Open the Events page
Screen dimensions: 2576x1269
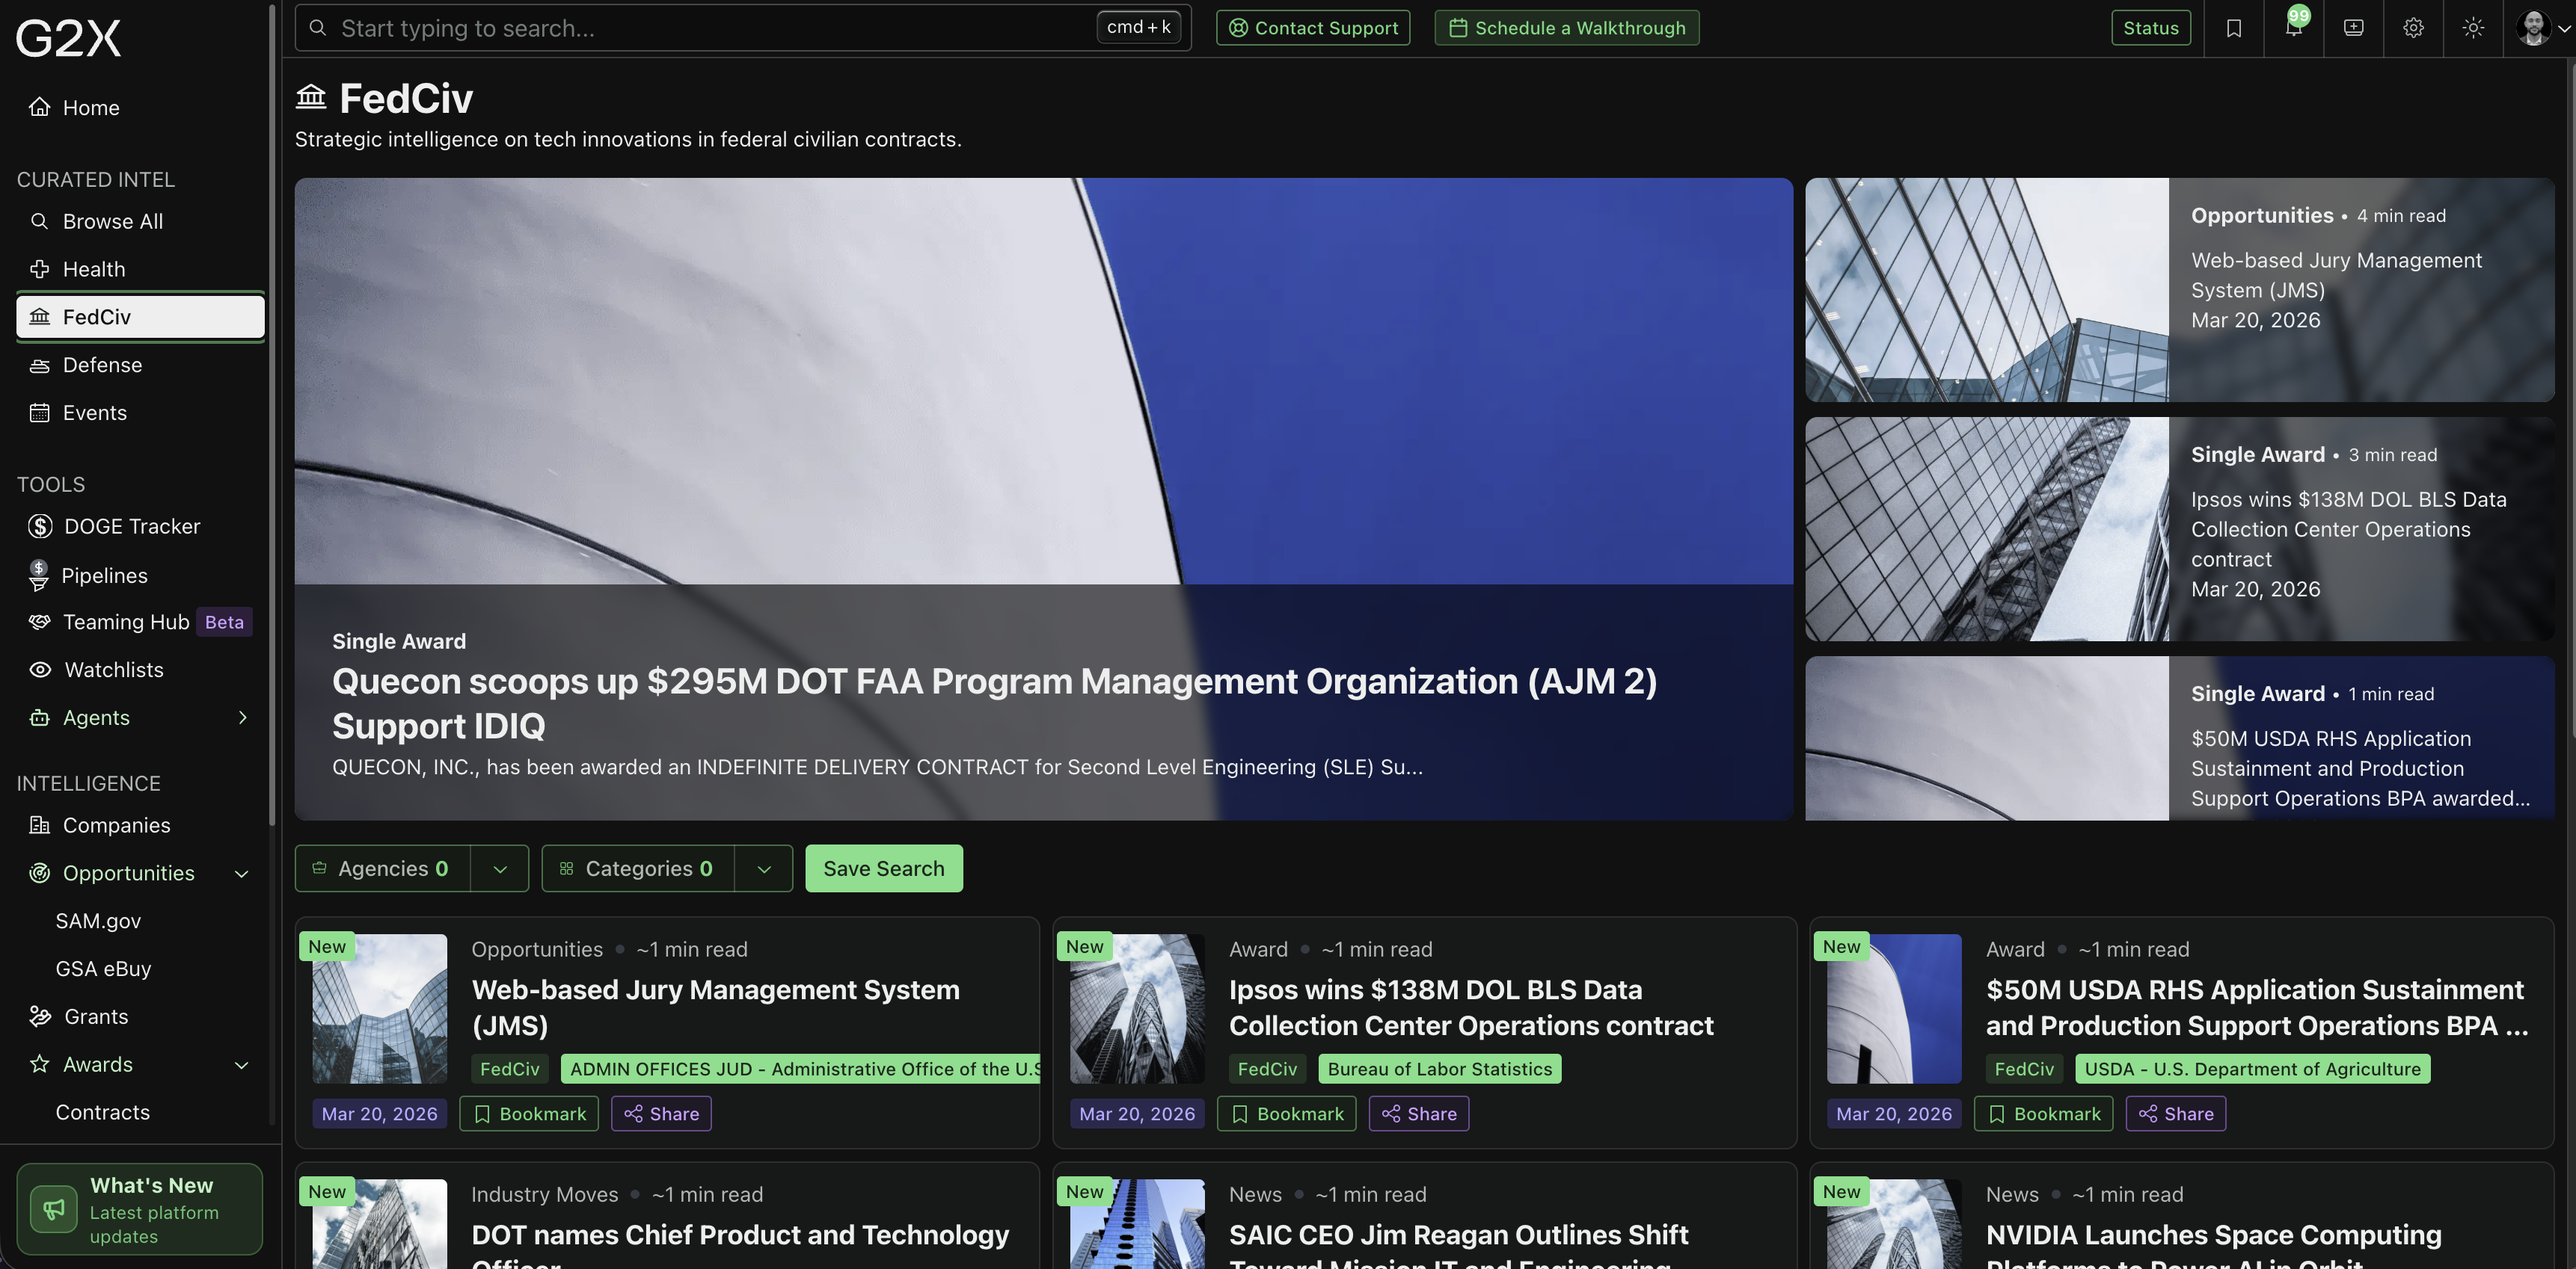tap(140, 414)
